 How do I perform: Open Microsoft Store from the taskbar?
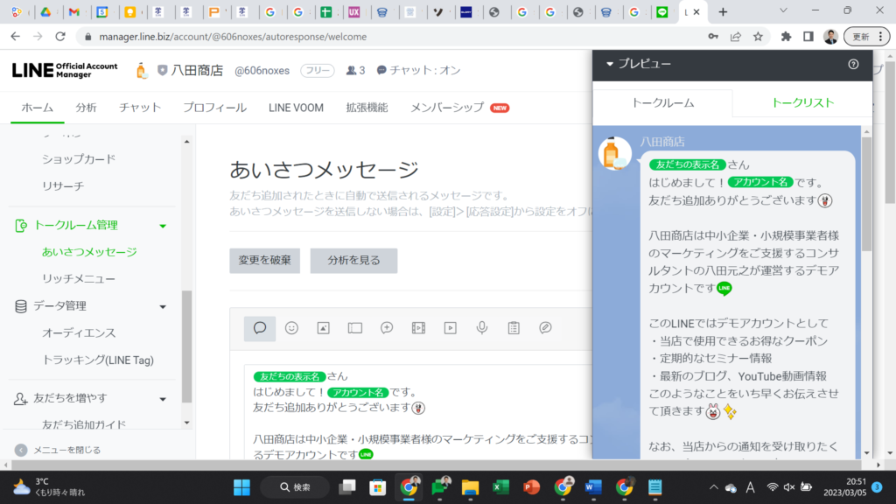click(377, 487)
